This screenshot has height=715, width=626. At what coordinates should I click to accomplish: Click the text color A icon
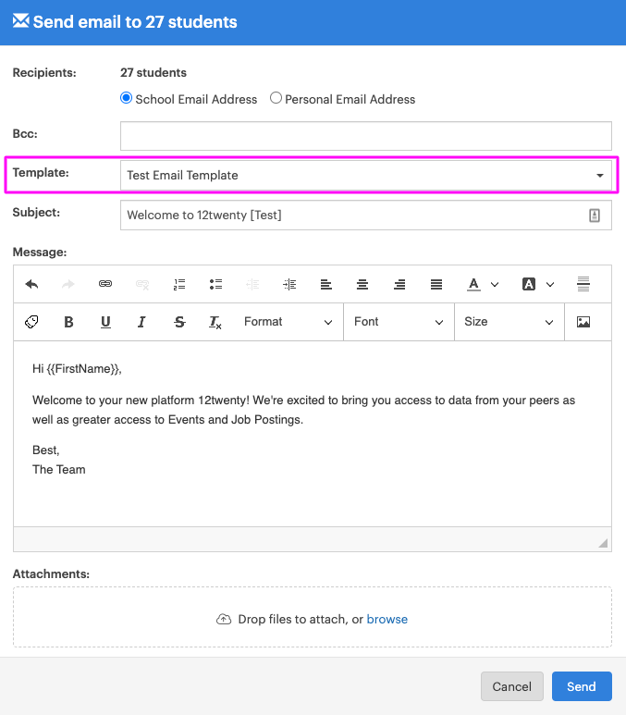[473, 285]
